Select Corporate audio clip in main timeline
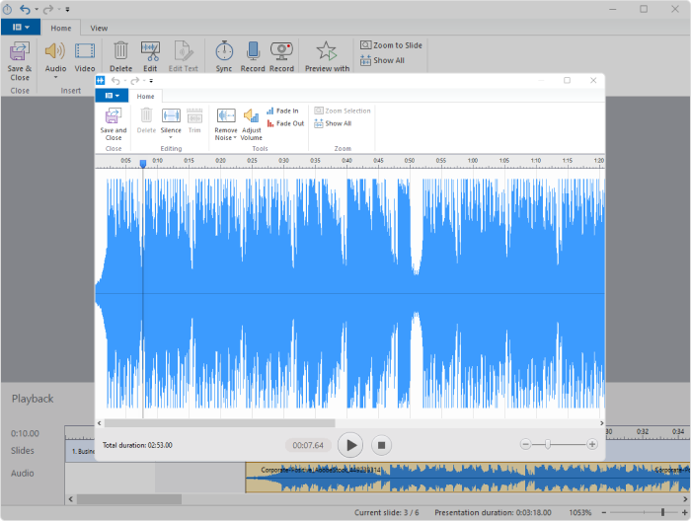691x521 pixels. pos(468,478)
